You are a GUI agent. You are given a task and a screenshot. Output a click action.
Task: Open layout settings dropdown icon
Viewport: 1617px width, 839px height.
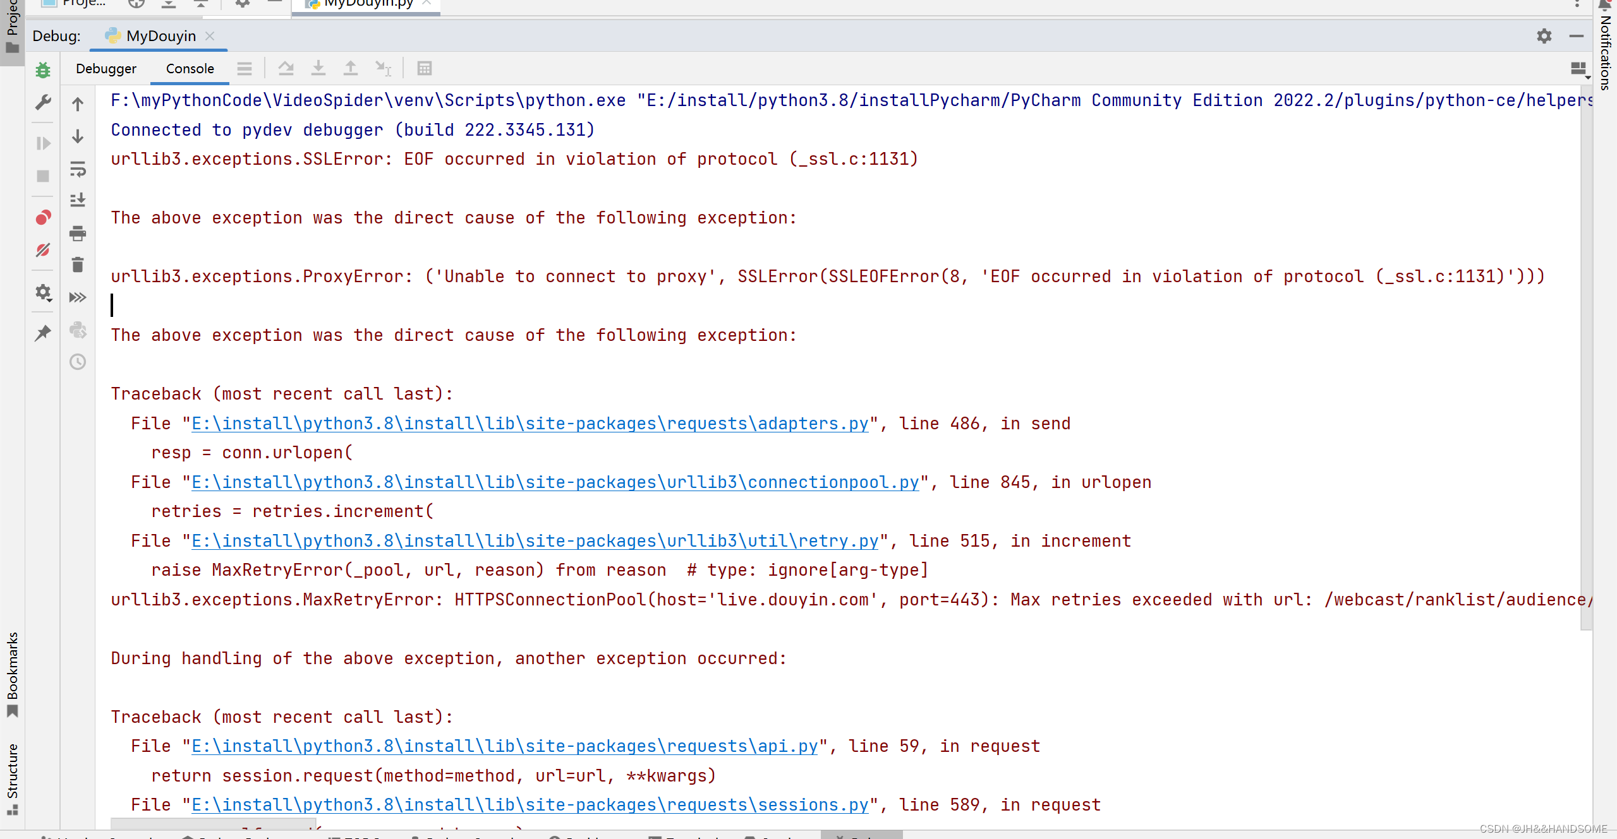click(1580, 69)
